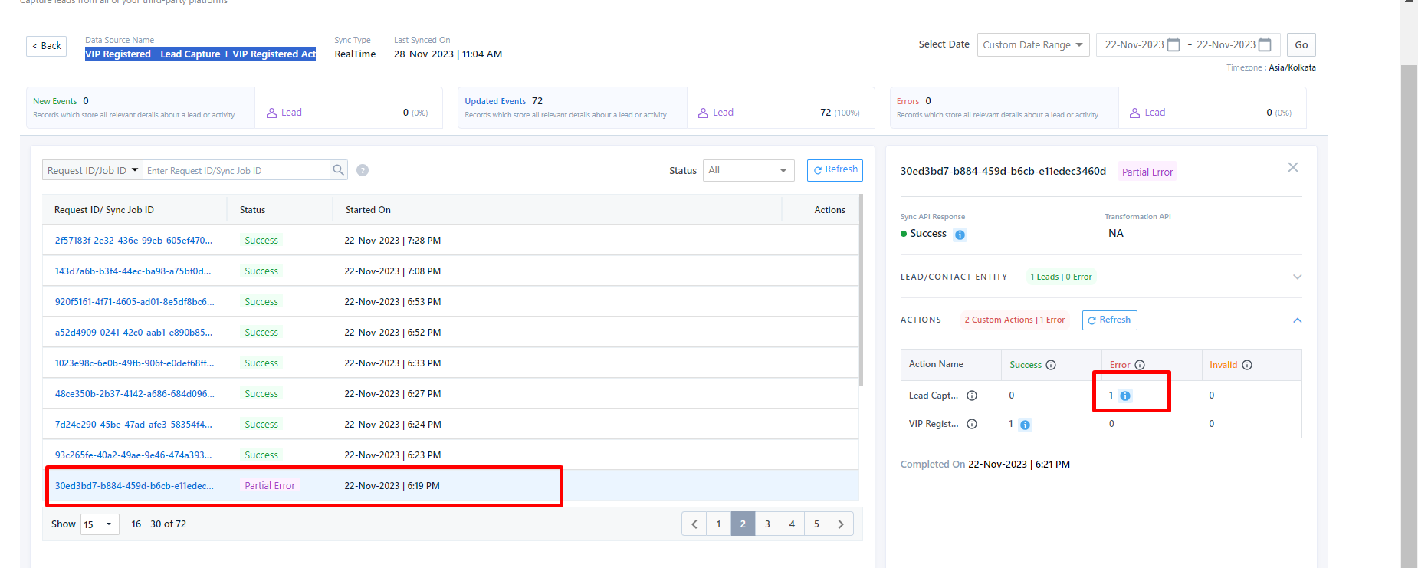This screenshot has width=1418, height=568.
Task: Go to previous page of results
Action: click(x=694, y=524)
